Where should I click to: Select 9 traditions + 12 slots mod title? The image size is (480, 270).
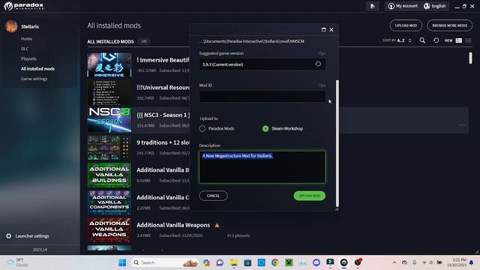pyautogui.click(x=163, y=142)
